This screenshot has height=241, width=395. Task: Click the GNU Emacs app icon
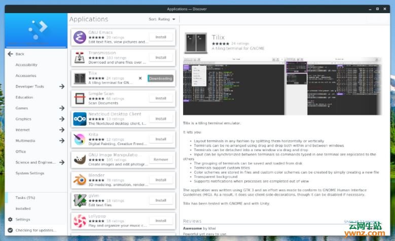click(80, 37)
